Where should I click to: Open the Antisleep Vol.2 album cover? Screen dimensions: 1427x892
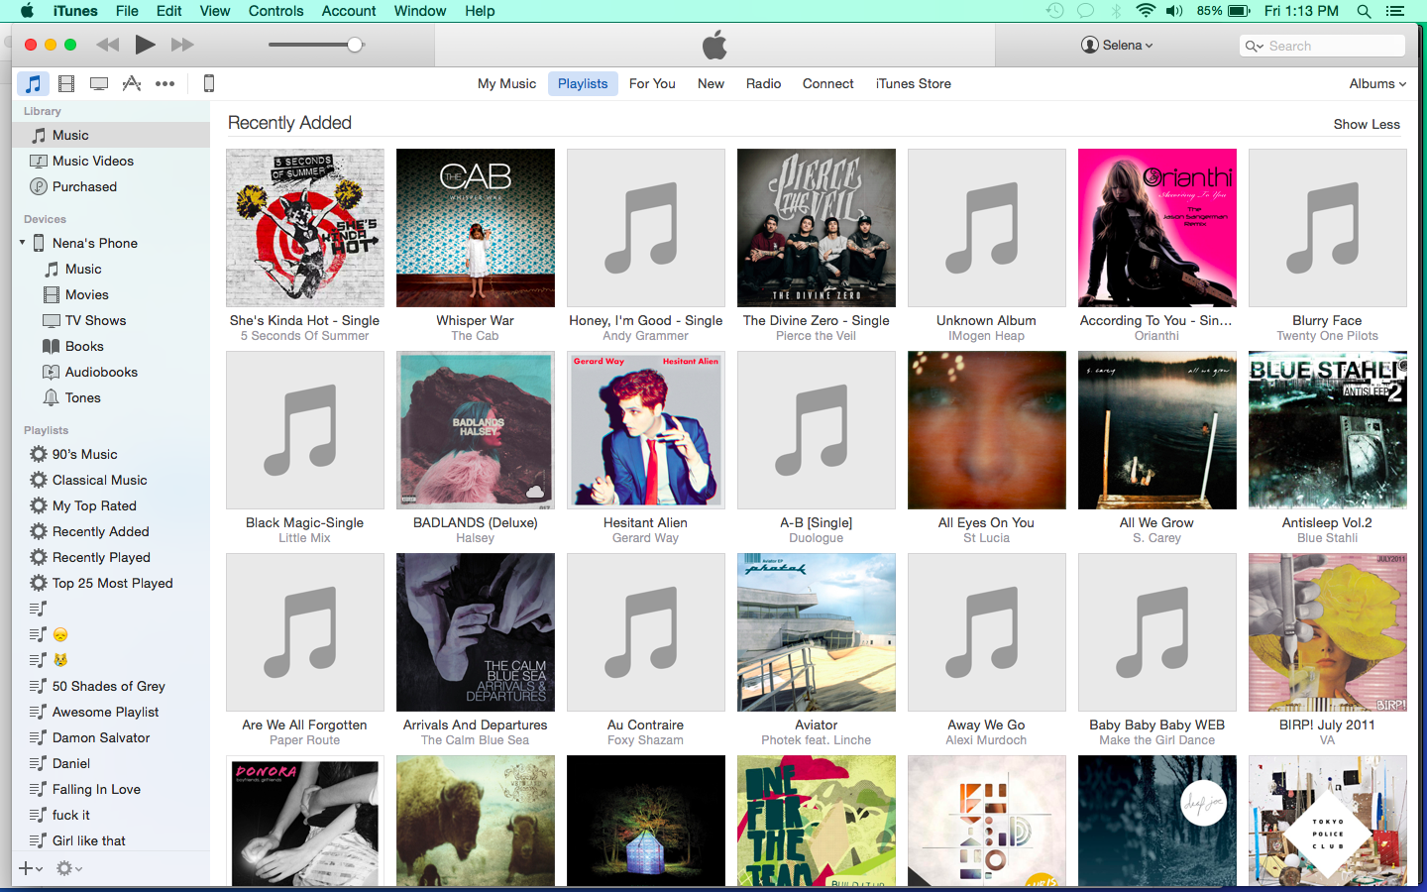(x=1328, y=430)
